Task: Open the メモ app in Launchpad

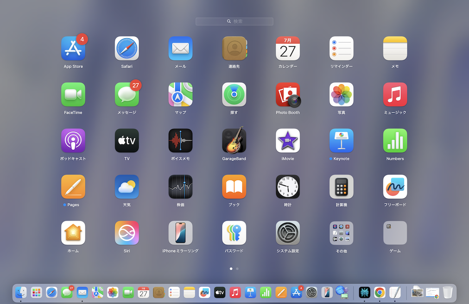Action: click(x=395, y=49)
